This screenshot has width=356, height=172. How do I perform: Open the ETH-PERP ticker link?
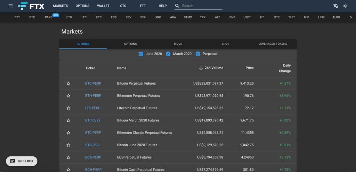click(93, 96)
